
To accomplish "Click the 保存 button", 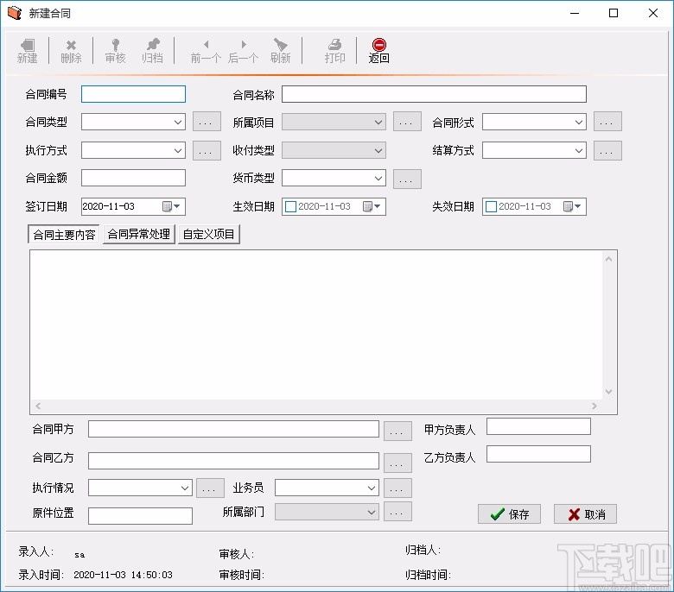I will click(509, 513).
